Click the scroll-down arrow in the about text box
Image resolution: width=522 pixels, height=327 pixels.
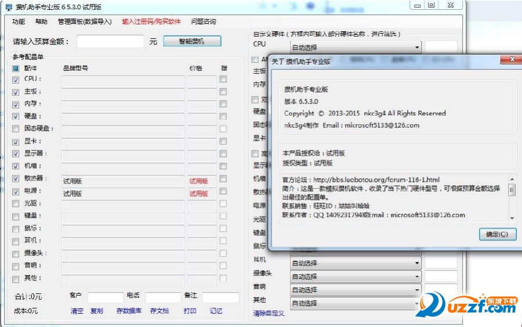(512, 218)
